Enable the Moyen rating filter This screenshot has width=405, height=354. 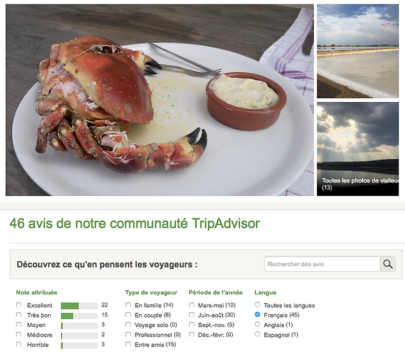pyautogui.click(x=19, y=324)
